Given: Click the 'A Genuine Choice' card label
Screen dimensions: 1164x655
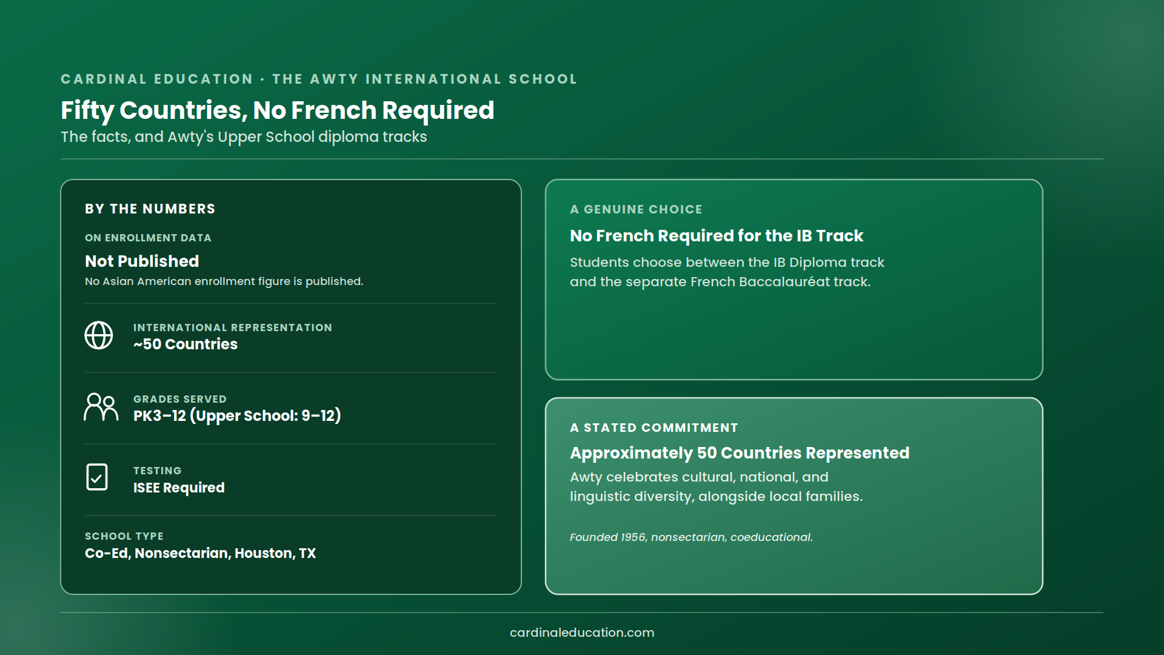Looking at the screenshot, I should (636, 209).
